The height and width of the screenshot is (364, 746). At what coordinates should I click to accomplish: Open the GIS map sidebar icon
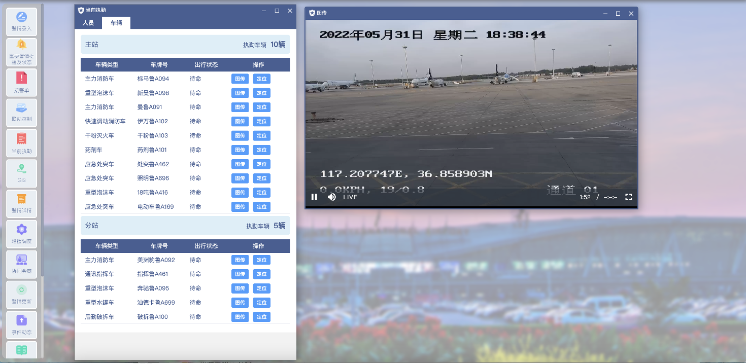(21, 173)
